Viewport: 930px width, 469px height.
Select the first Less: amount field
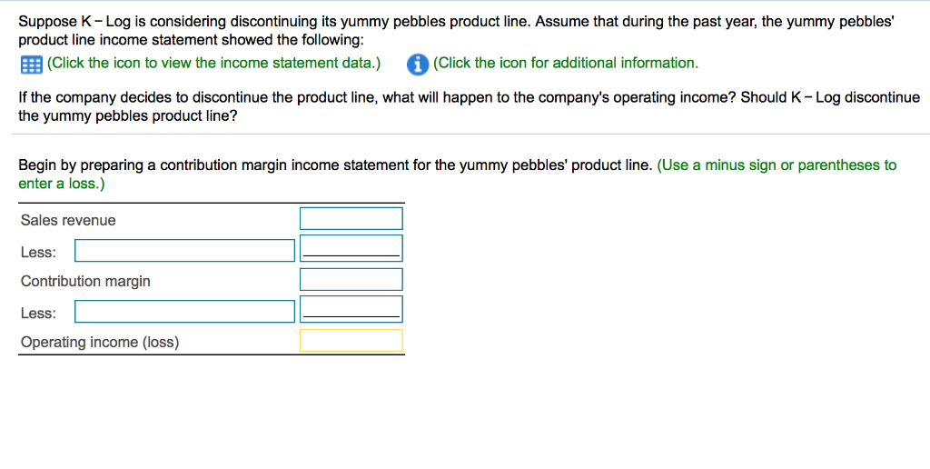click(351, 248)
